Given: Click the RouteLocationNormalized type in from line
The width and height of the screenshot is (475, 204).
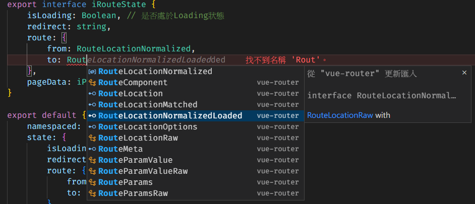Looking at the screenshot, I should click(x=133, y=49).
